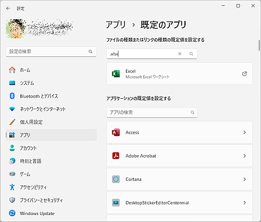Click the account person icon
The height and width of the screenshot is (222, 261).
(x=12, y=148)
